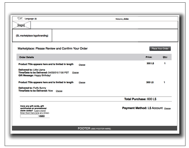Click the Language label in the top bar
189x148 pixels.
(x=29, y=19)
